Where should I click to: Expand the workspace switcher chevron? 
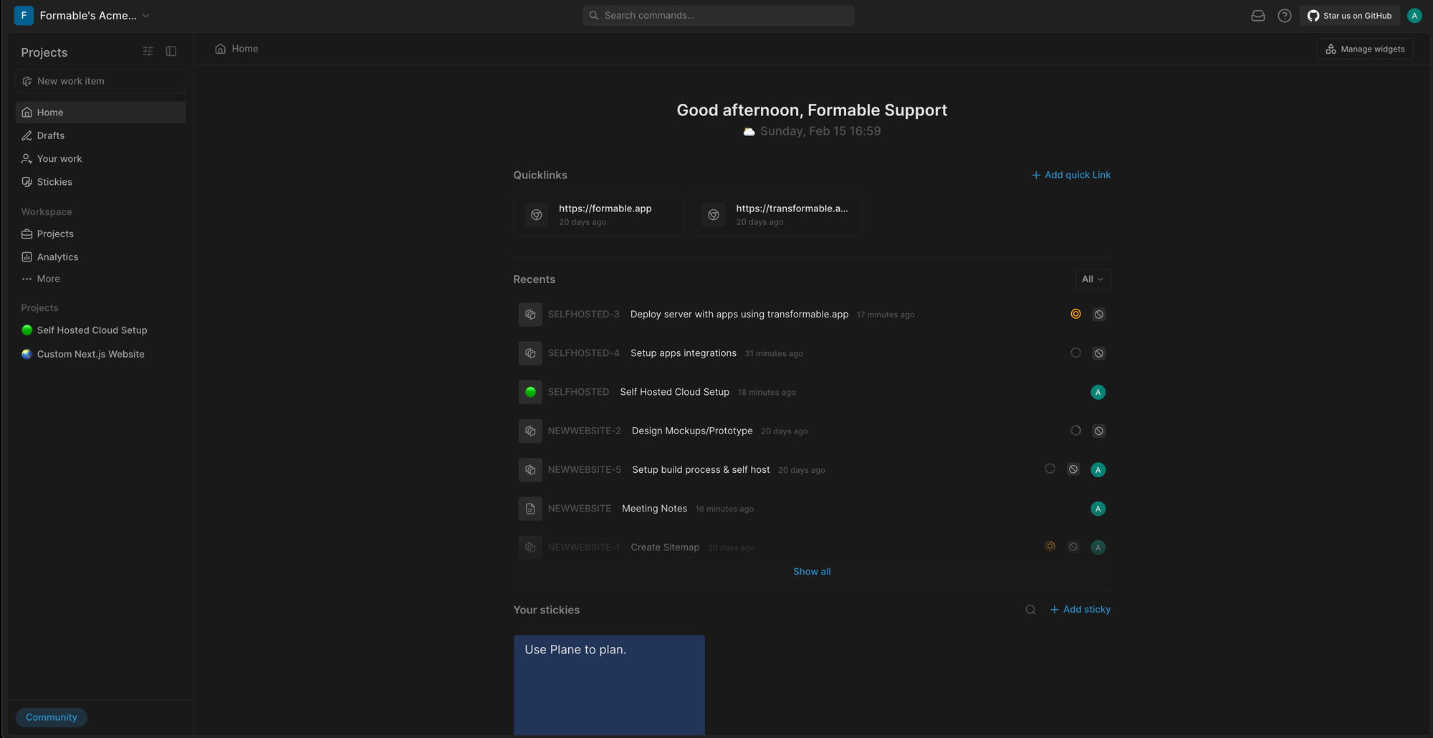point(146,15)
